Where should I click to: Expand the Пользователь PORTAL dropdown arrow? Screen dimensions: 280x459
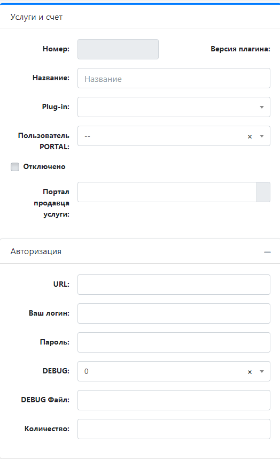point(262,136)
